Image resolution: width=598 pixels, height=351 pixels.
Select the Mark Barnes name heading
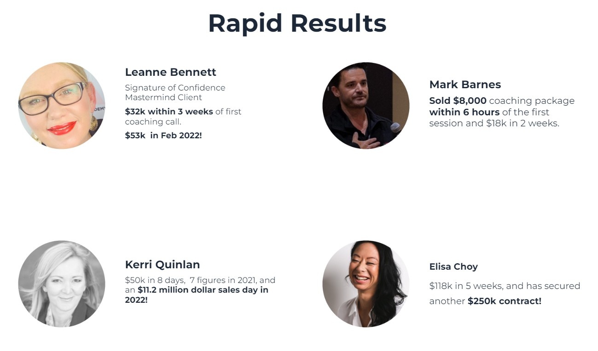click(465, 85)
